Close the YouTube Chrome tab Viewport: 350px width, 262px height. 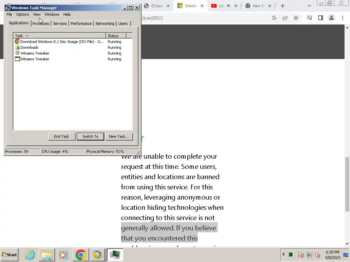pyautogui.click(x=236, y=6)
